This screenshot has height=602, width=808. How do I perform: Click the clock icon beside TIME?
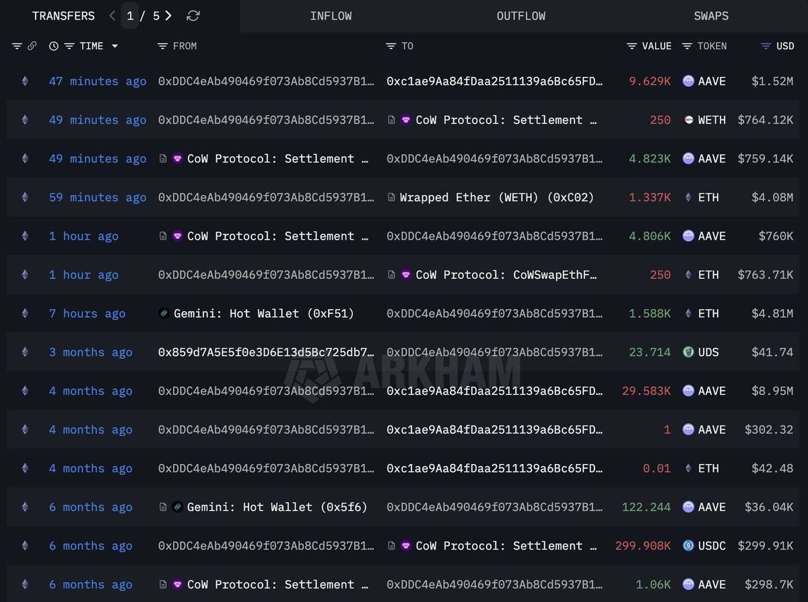click(x=54, y=46)
